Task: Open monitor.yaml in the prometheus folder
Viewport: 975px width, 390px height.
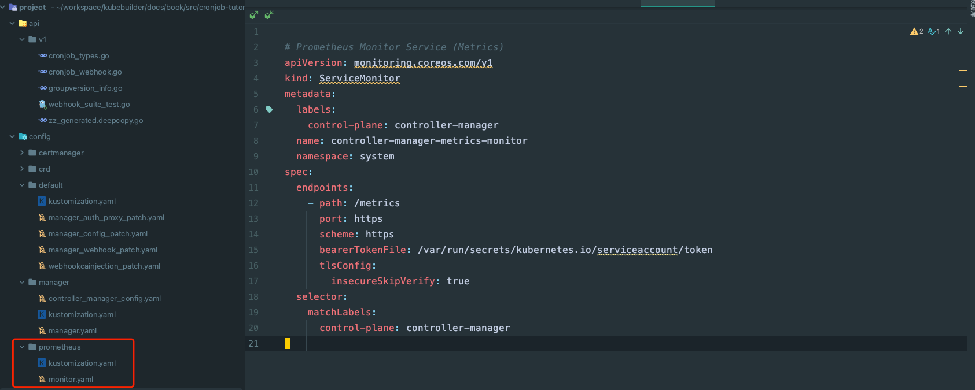Action: (x=71, y=380)
